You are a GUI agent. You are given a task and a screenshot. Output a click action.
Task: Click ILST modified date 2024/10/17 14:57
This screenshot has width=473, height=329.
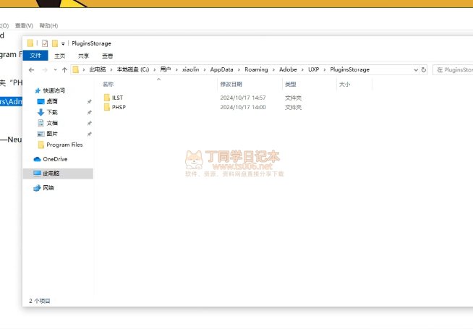pos(243,98)
